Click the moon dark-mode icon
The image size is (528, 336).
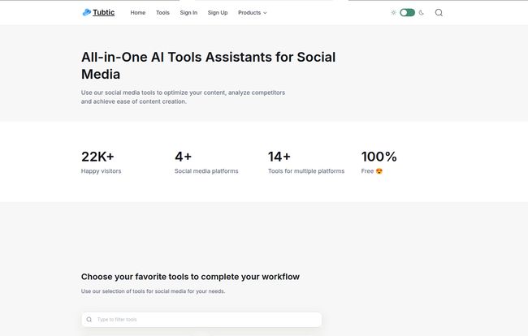click(422, 12)
